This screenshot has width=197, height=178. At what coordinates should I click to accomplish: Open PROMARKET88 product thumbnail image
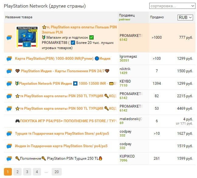[27, 37]
